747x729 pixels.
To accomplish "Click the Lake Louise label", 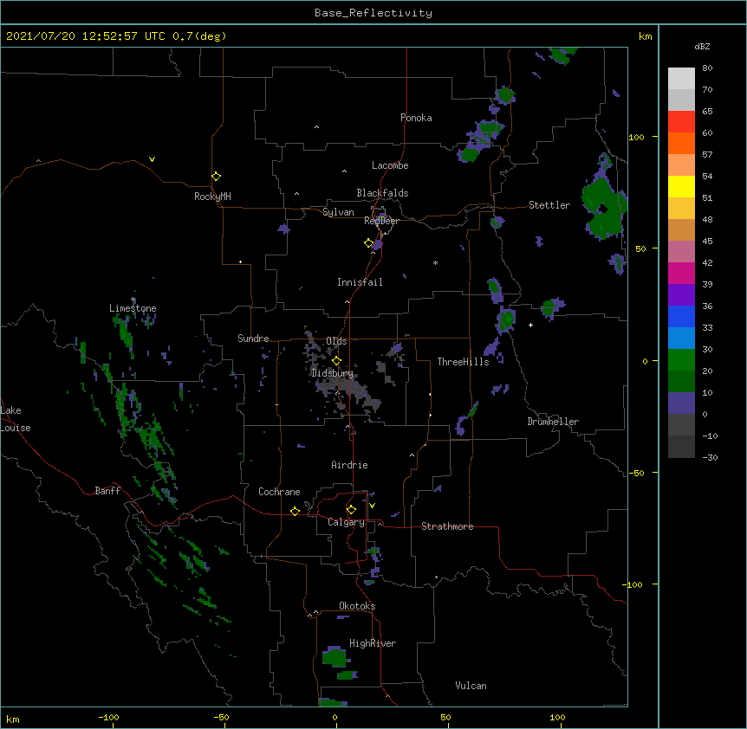I will click(x=16, y=419).
